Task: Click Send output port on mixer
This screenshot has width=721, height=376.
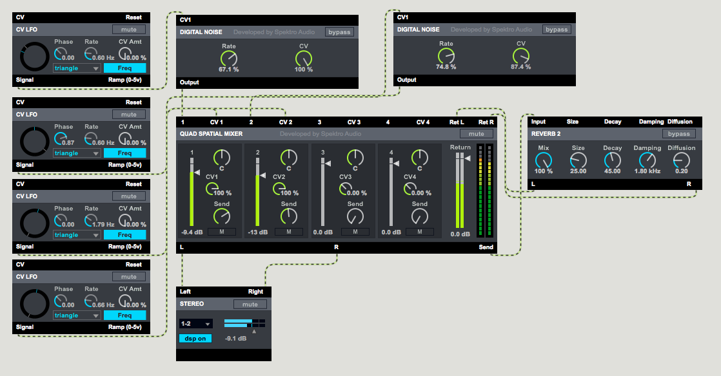Action: click(486, 247)
